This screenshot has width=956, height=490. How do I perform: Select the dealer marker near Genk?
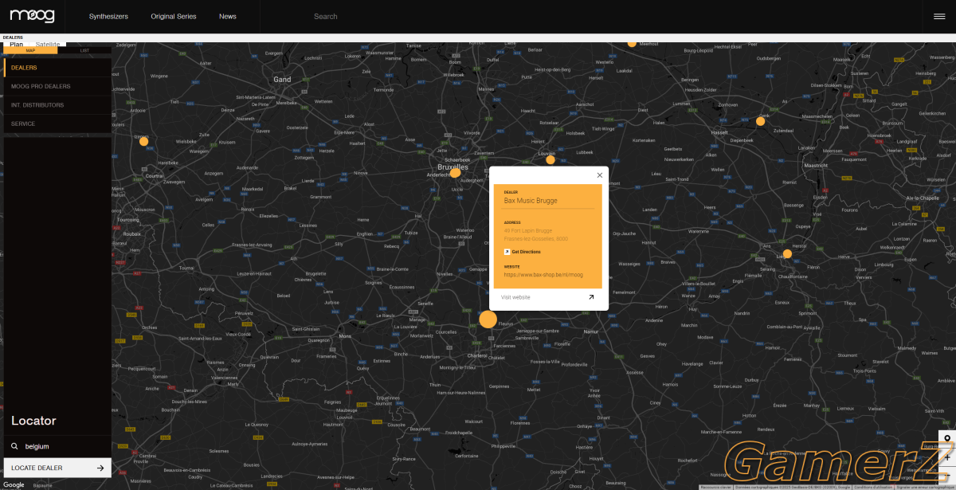pyautogui.click(x=761, y=121)
